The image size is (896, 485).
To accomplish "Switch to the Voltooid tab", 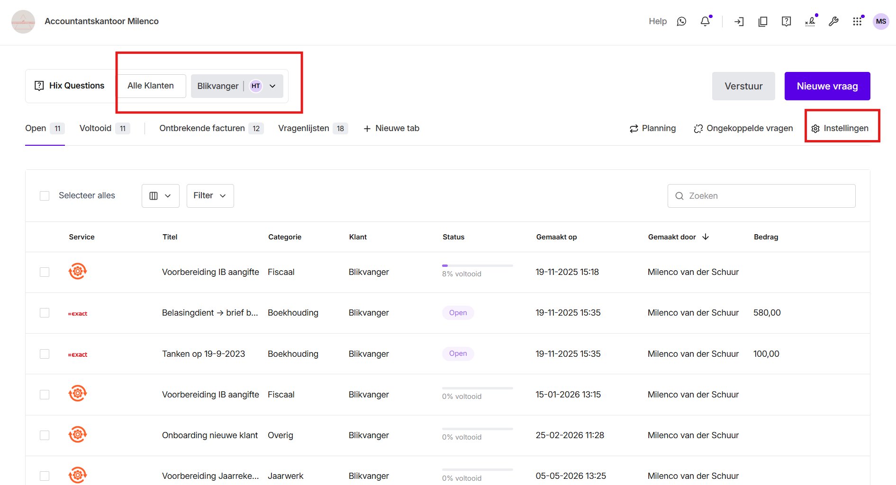I will tap(104, 128).
